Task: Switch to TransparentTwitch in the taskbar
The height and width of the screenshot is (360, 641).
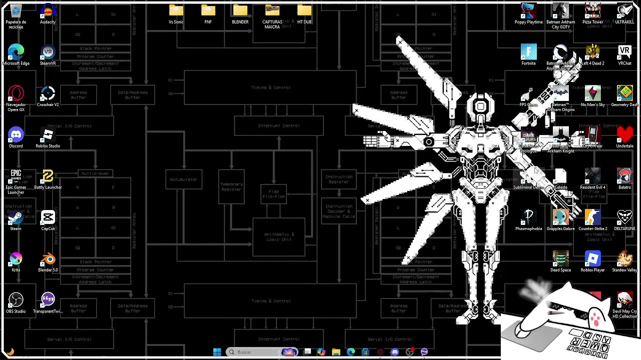Action: pos(424,352)
